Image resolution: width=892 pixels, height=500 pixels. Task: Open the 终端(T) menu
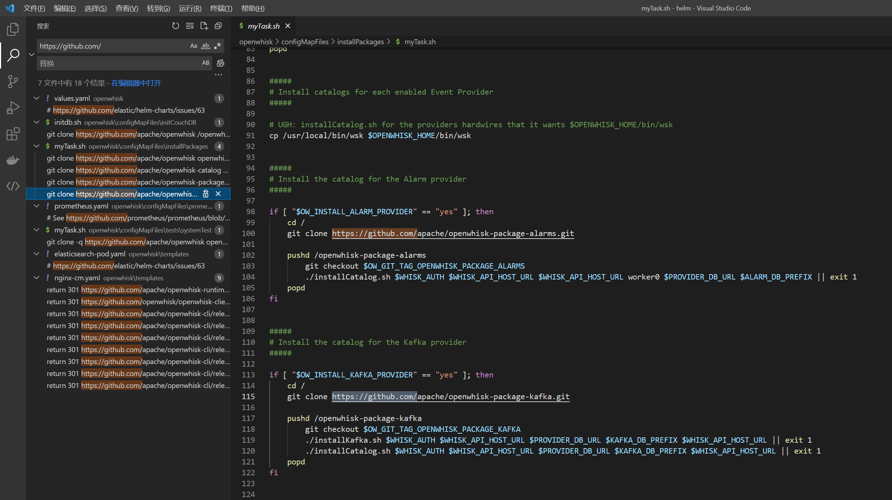click(x=221, y=8)
